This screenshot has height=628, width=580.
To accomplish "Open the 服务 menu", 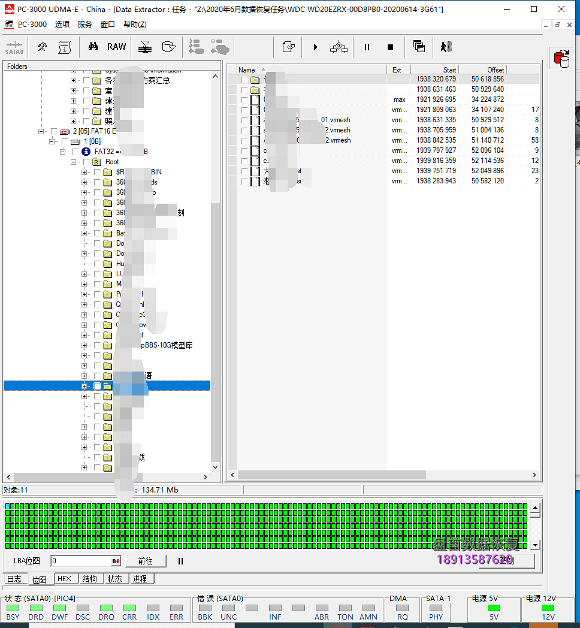I will (85, 25).
